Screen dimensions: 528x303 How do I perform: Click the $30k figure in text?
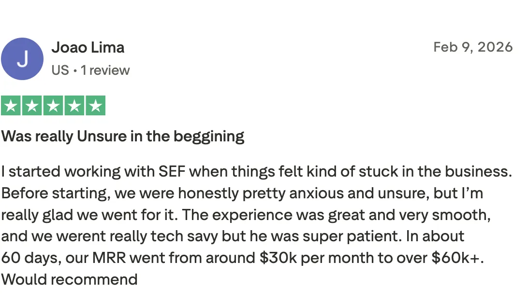(278, 258)
